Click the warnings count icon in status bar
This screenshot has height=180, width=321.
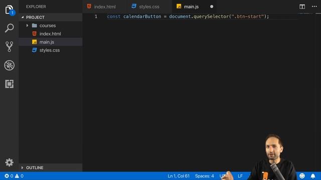17,176
